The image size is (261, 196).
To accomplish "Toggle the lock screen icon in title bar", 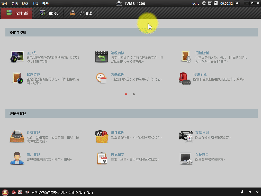I will click(x=237, y=3).
